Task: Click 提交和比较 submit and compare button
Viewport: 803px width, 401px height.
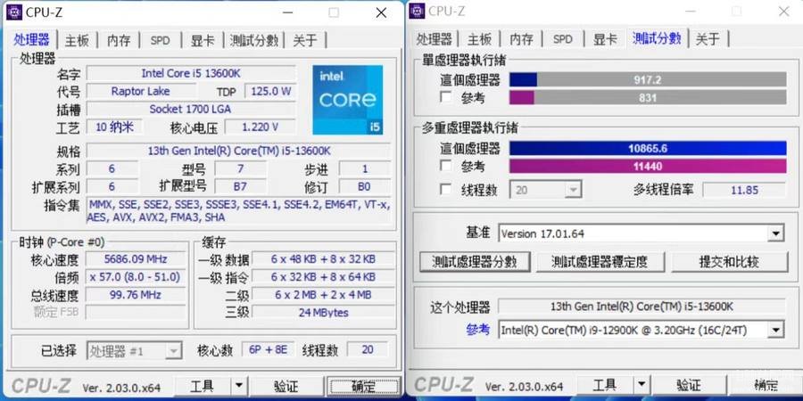Action: point(729,262)
